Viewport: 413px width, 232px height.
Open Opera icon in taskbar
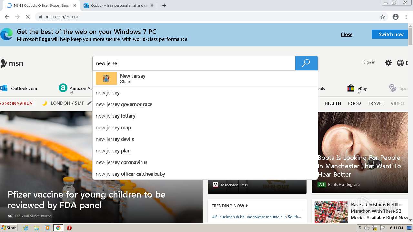pyautogui.click(x=69, y=228)
